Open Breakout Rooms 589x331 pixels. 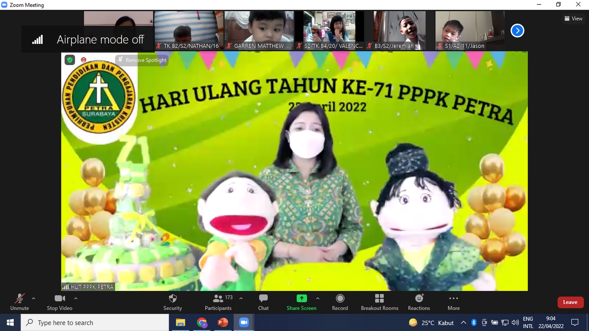379,302
